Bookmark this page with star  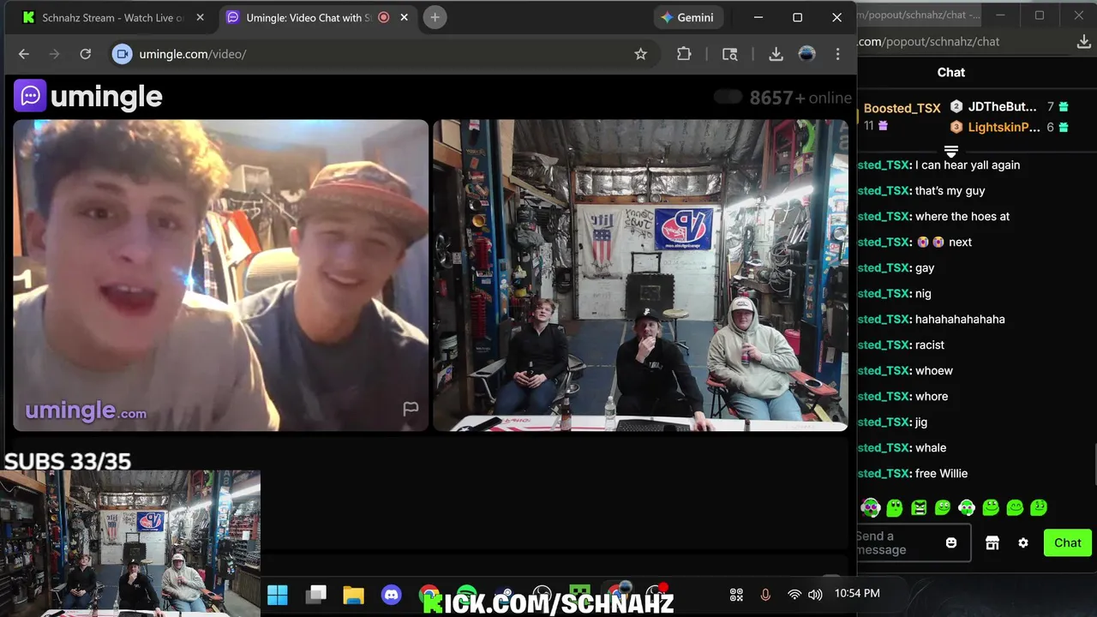click(640, 54)
